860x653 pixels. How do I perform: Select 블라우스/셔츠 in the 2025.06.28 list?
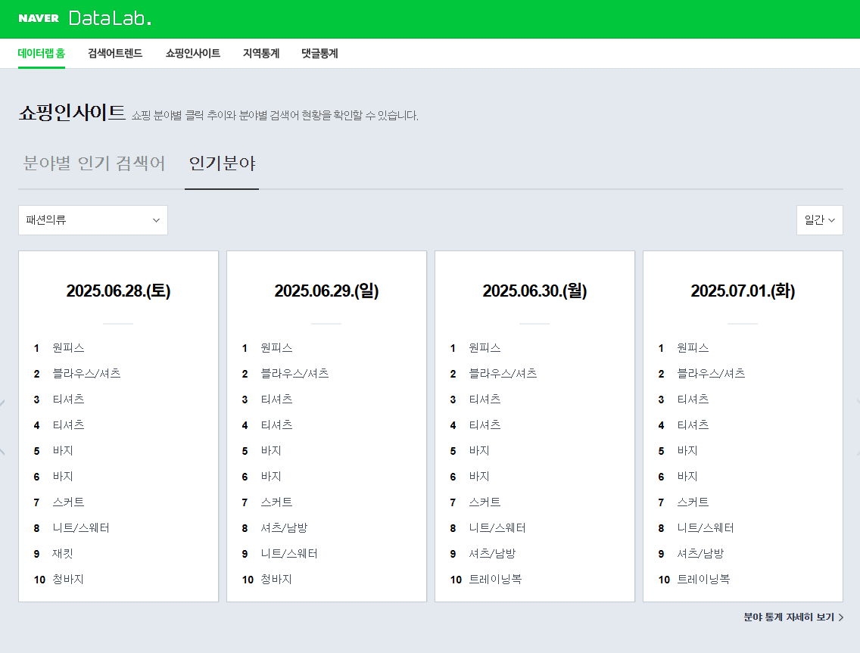click(x=86, y=373)
